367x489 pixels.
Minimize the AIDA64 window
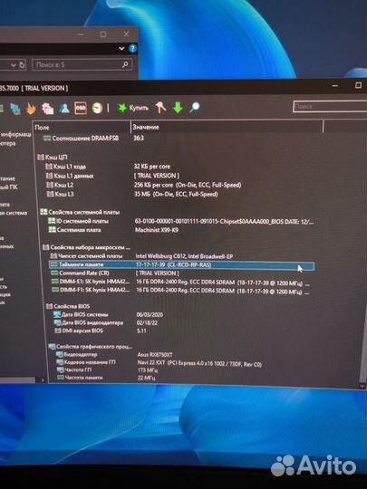click(x=335, y=85)
